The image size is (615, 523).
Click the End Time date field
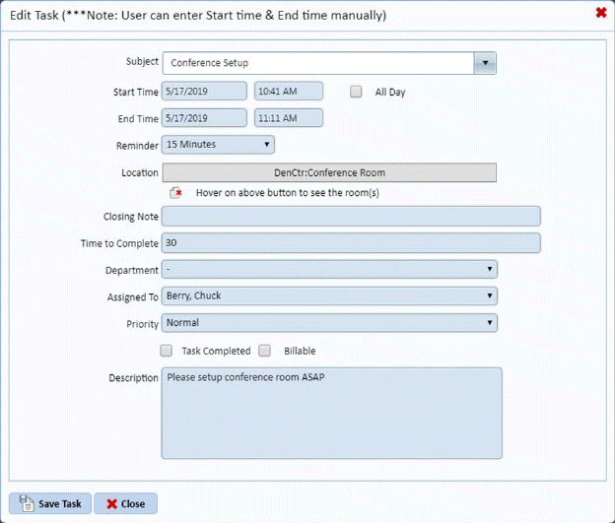click(x=204, y=118)
